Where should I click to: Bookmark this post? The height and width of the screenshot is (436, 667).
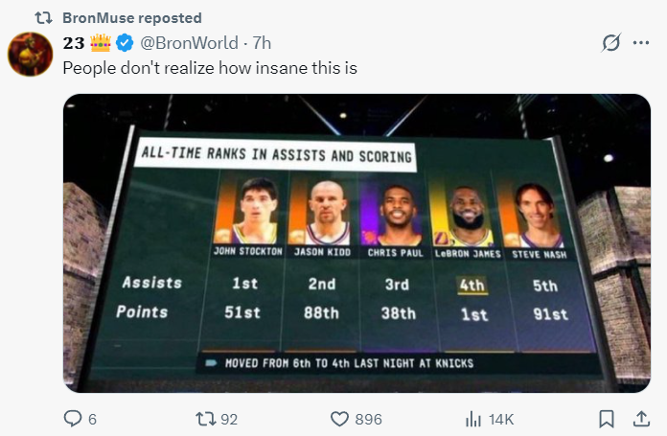point(607,419)
